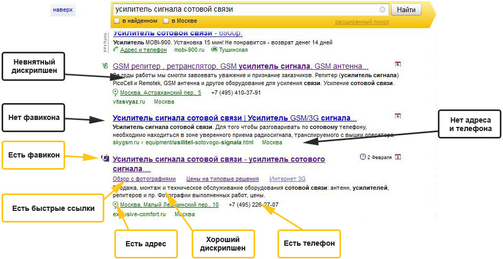Viewport: 503px width, 259px height.
Task: Click the map pin icon beside Малый Левшинский address
Action: (x=115, y=205)
